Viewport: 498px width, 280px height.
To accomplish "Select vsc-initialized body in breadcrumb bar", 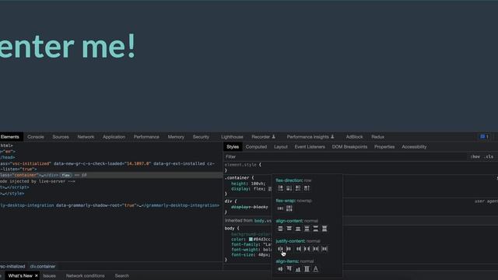I will pyautogui.click(x=12, y=266).
